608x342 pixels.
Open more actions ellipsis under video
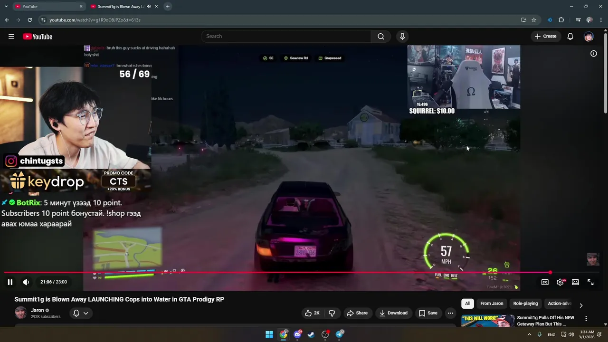point(450,313)
